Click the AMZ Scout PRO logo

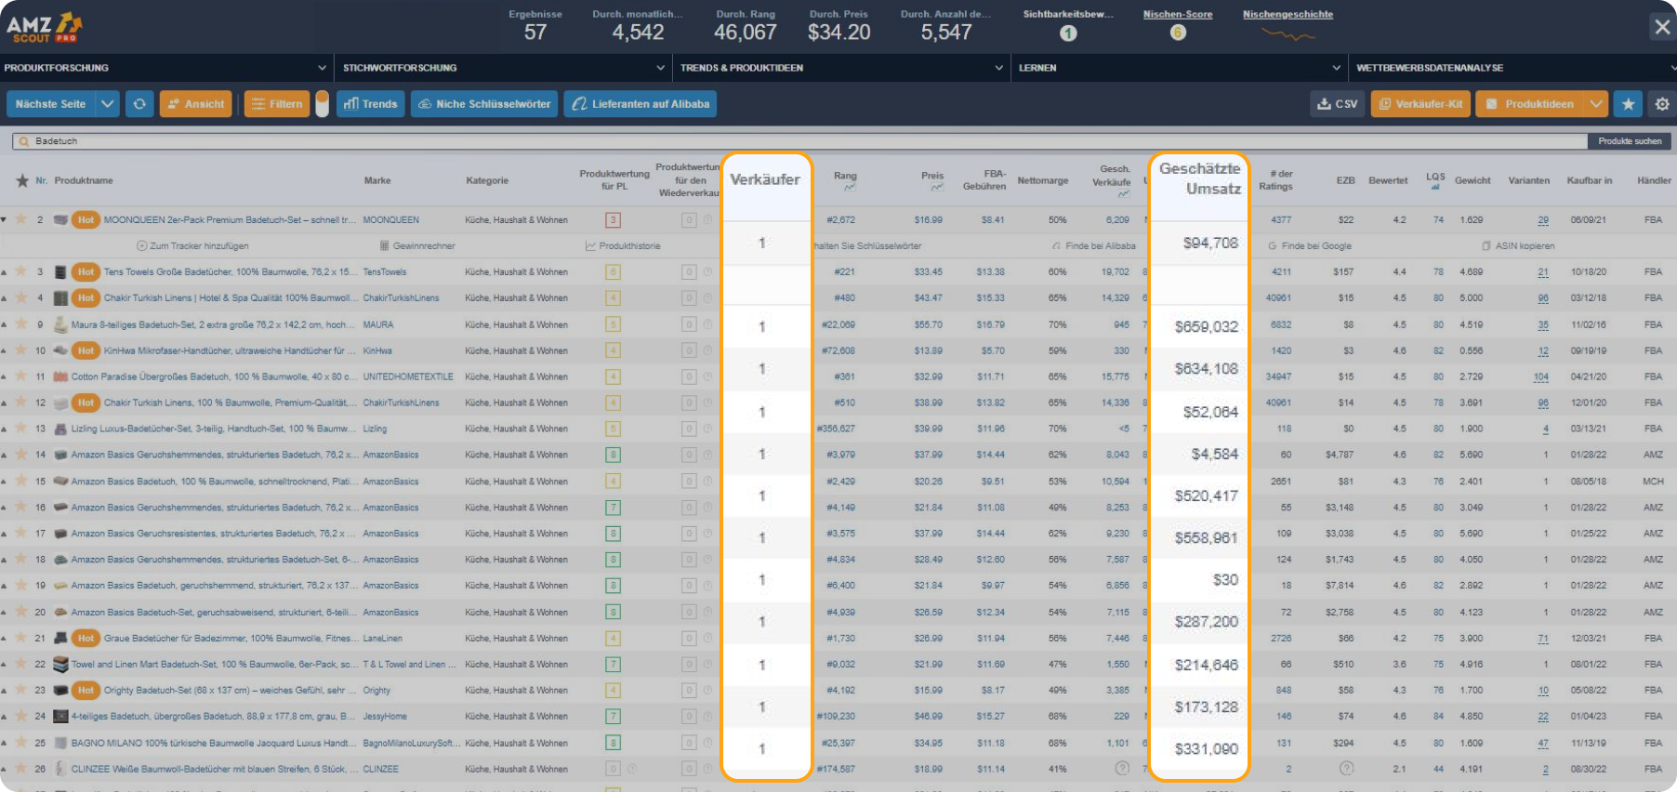click(x=45, y=28)
